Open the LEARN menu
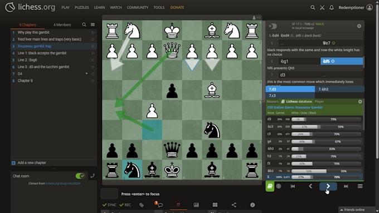This screenshot has width=379, height=213. point(99,7)
